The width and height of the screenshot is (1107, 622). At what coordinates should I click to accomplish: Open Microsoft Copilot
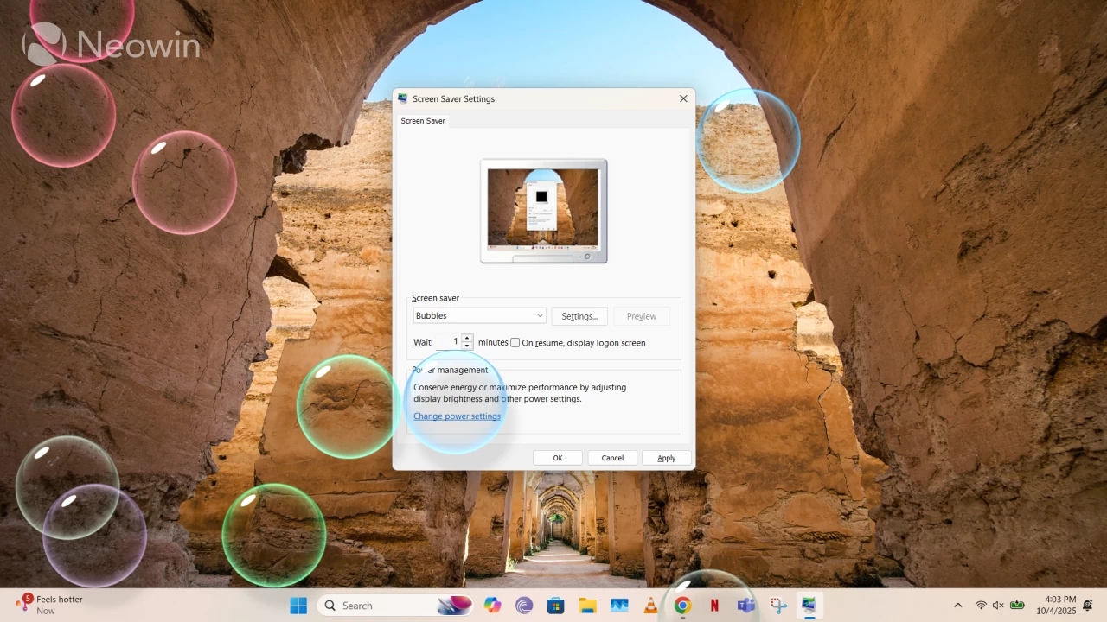click(492, 605)
